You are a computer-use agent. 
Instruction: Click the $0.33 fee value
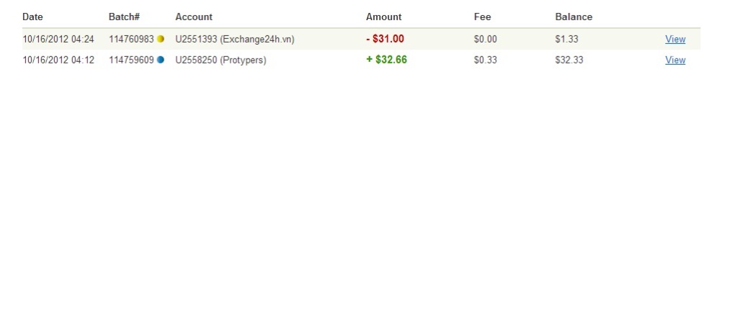pos(485,60)
